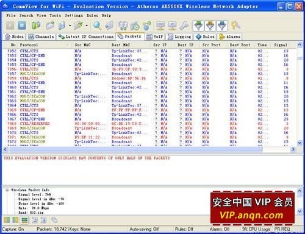The height and width of the screenshot is (234, 305).
Task: Sort packets by the Protocol column header
Action: click(x=45, y=45)
